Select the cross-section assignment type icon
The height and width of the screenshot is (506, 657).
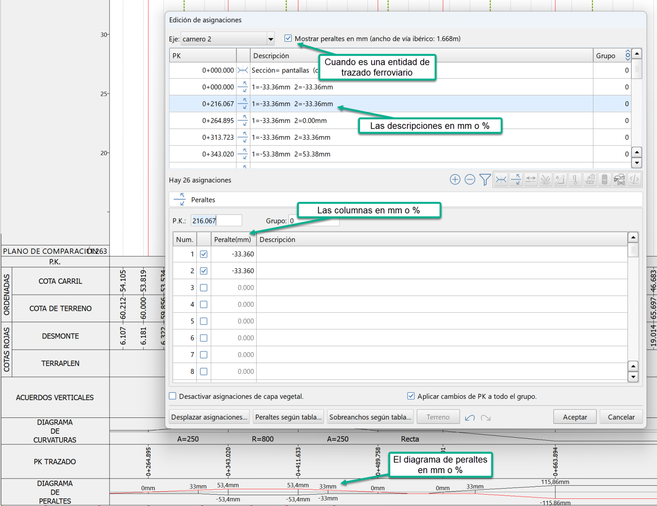(x=501, y=180)
